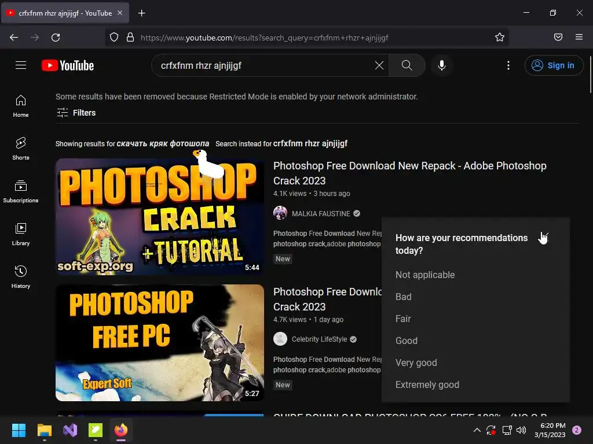Save page to Pocket

pyautogui.click(x=558, y=37)
